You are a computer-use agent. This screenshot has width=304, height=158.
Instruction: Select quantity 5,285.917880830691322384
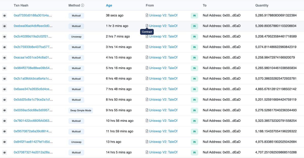[276, 15]
